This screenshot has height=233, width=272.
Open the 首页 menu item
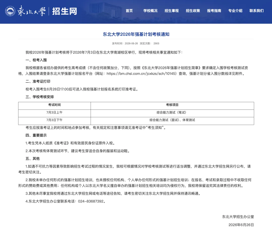click(129, 11)
